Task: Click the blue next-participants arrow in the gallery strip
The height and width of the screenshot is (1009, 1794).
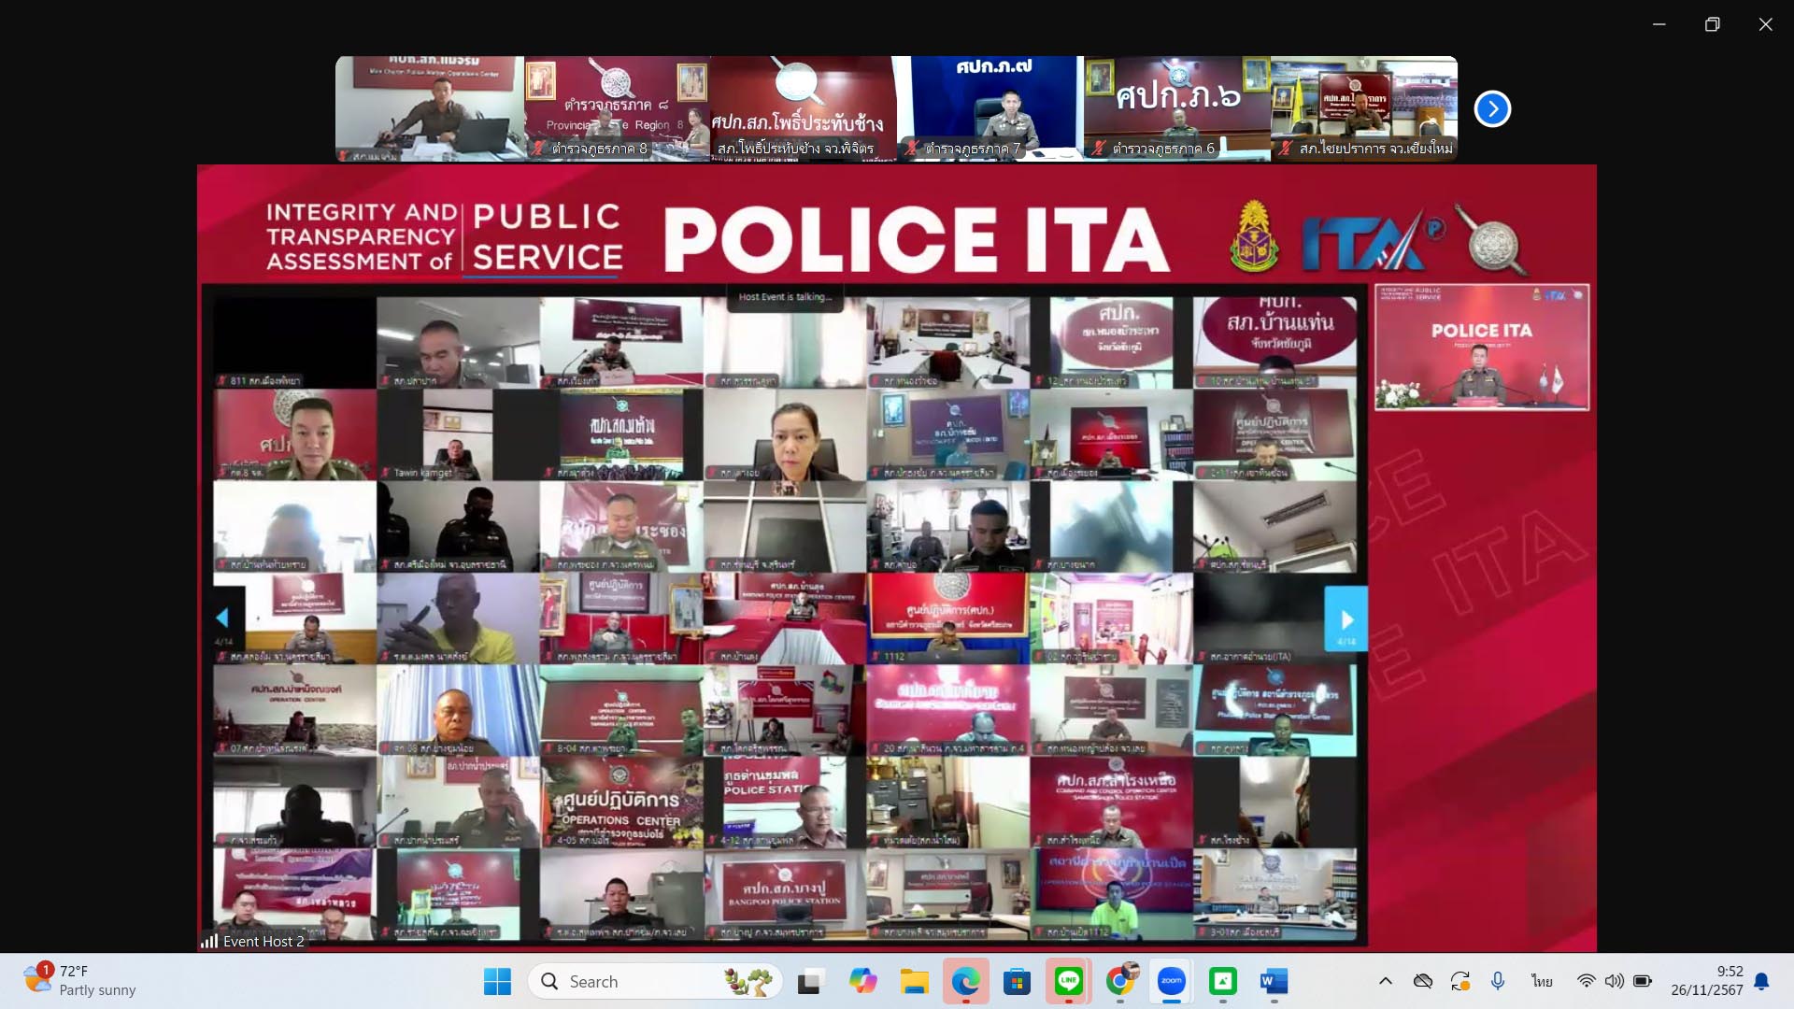Action: click(1492, 109)
